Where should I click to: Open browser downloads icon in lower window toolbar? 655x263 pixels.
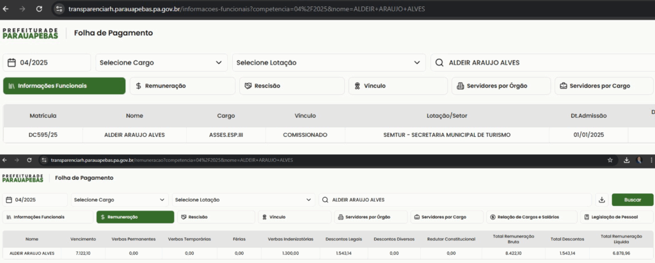pyautogui.click(x=627, y=160)
